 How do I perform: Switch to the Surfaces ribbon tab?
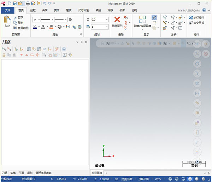(45, 10)
